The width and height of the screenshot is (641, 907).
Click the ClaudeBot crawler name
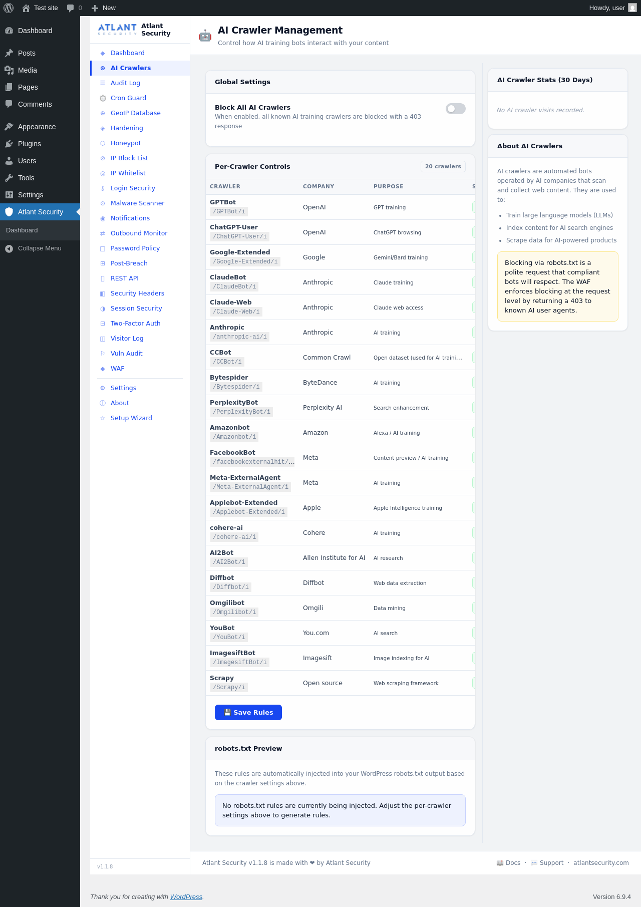click(x=228, y=277)
